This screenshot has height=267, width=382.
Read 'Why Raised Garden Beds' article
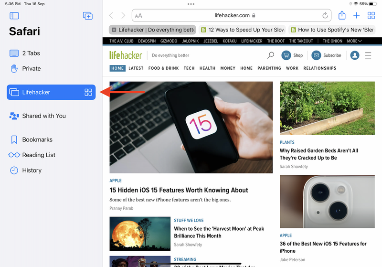click(x=319, y=154)
